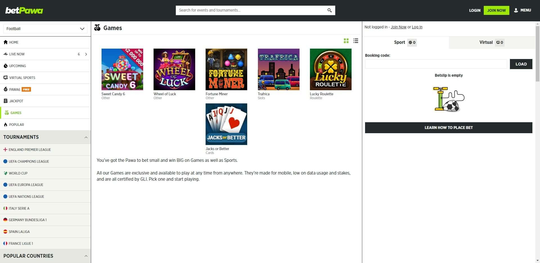Open the Jacks or Better card game
The image size is (540, 263).
pyautogui.click(x=226, y=124)
